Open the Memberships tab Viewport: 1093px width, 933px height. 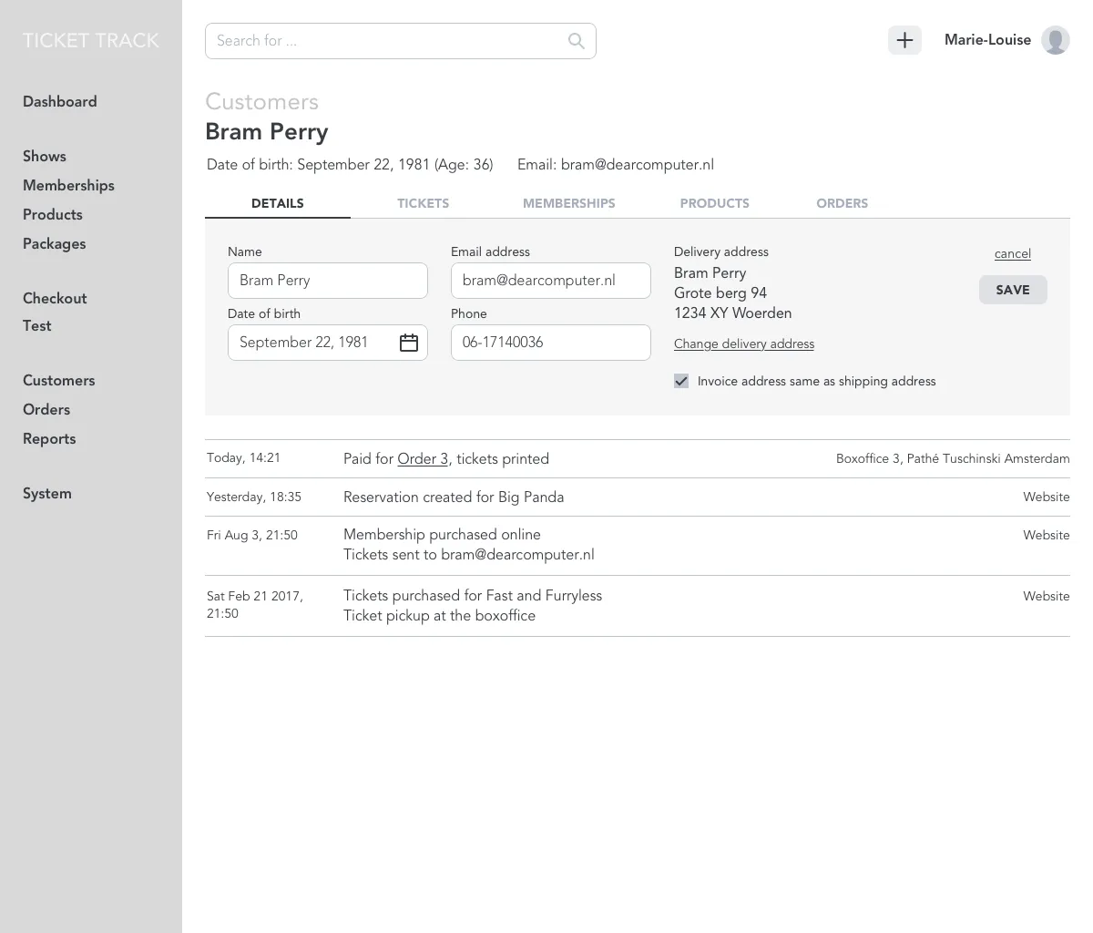[569, 203]
